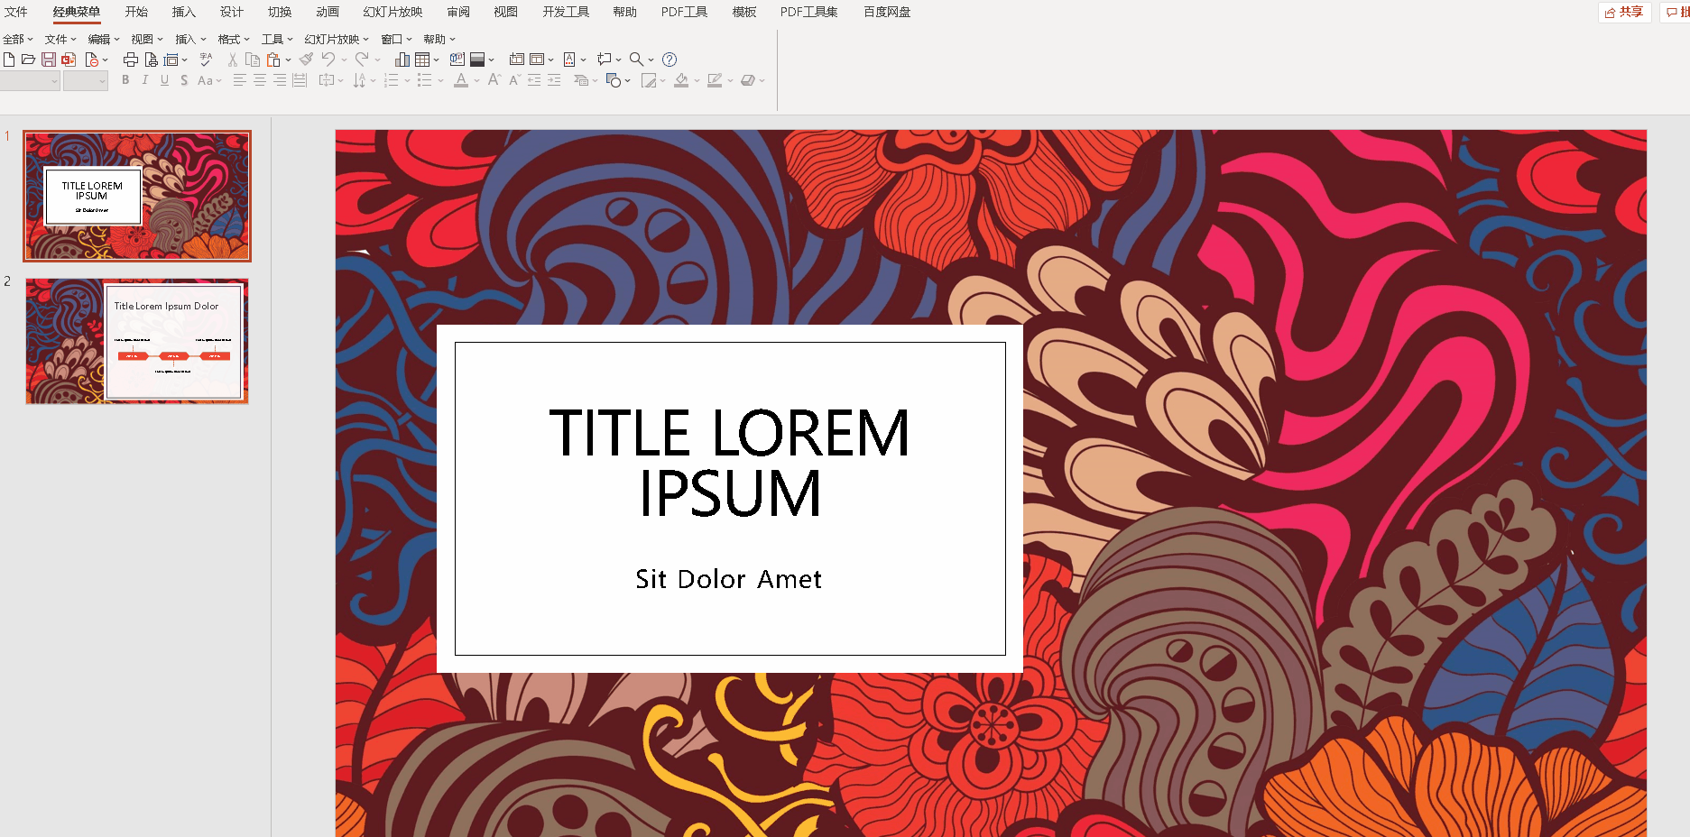This screenshot has height=837, width=1690.
Task: Open the Insert table dropdown arrow
Action: pyautogui.click(x=437, y=60)
